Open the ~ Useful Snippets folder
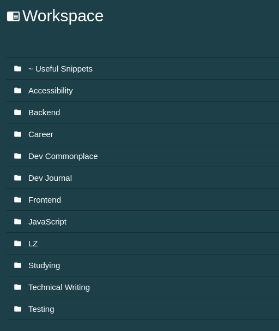The height and width of the screenshot is (331, 279). [143, 69]
